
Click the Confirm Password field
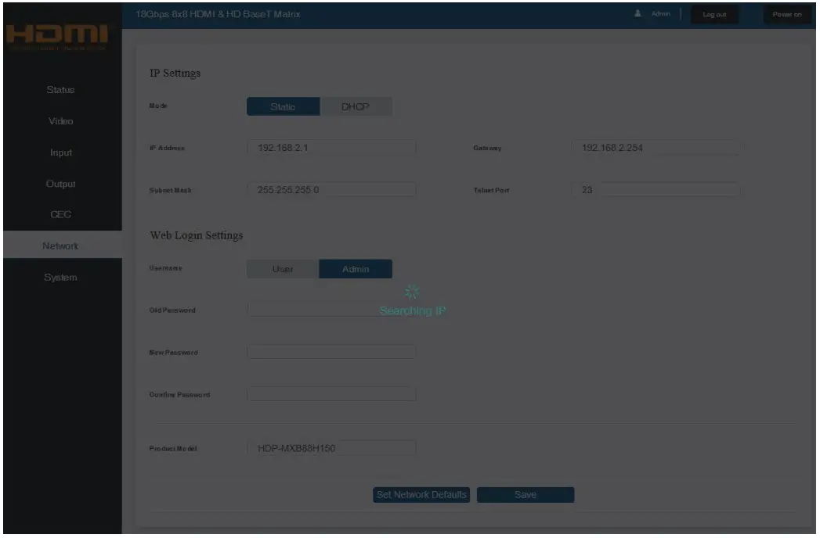(331, 394)
